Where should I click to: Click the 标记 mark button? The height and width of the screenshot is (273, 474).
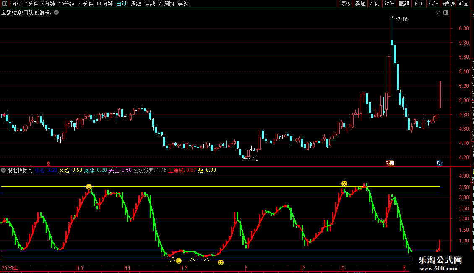point(433,4)
